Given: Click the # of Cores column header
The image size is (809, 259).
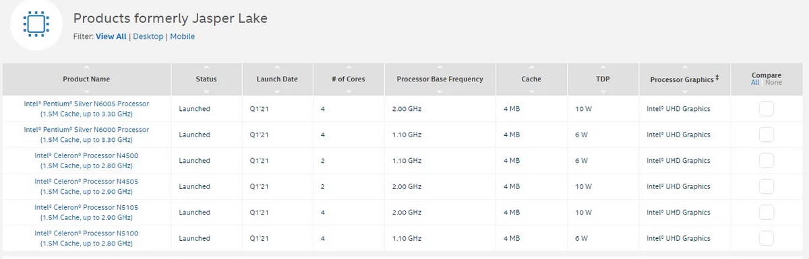Looking at the screenshot, I should 349,79.
